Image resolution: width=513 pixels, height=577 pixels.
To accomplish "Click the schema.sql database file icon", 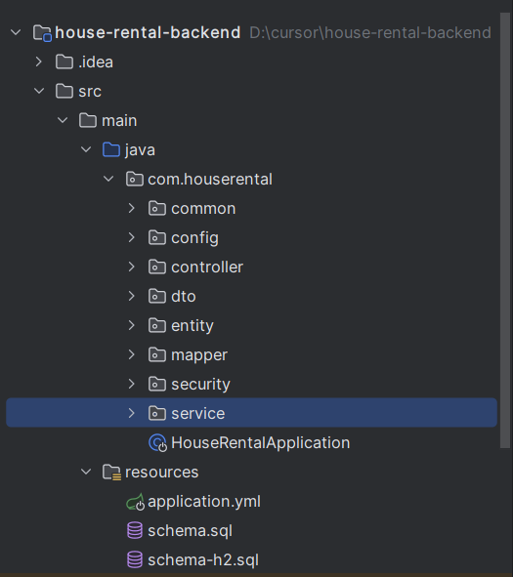I will click(135, 531).
